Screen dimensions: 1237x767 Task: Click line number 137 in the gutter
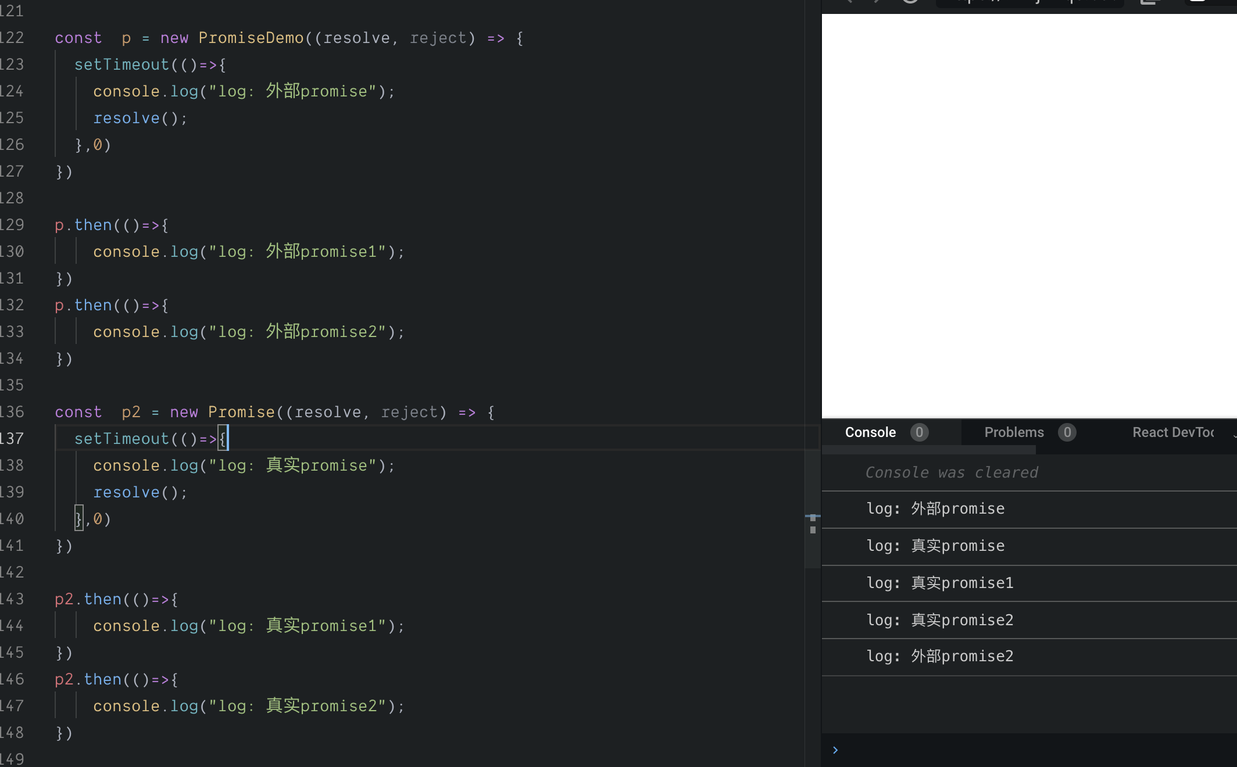point(12,439)
